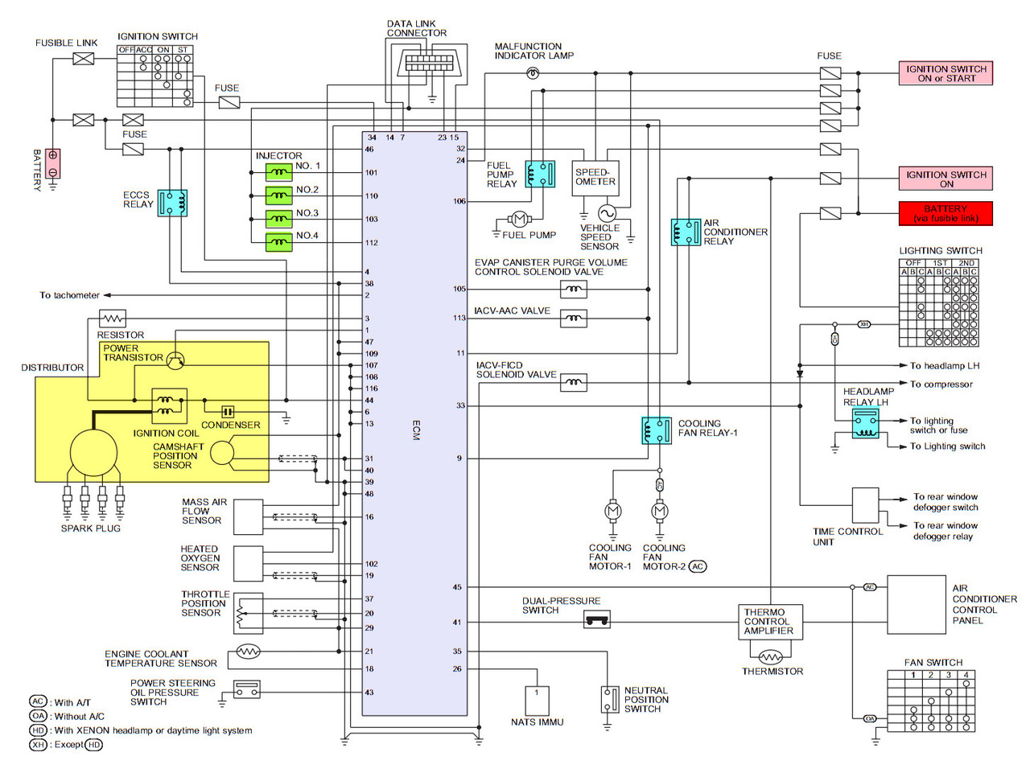Select the fuel pump relay symbol
The height and width of the screenshot is (773, 1030).
click(x=540, y=174)
